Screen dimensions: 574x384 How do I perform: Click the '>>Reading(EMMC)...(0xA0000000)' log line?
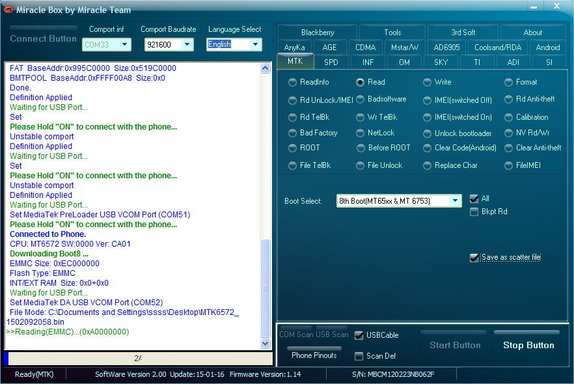68,332
